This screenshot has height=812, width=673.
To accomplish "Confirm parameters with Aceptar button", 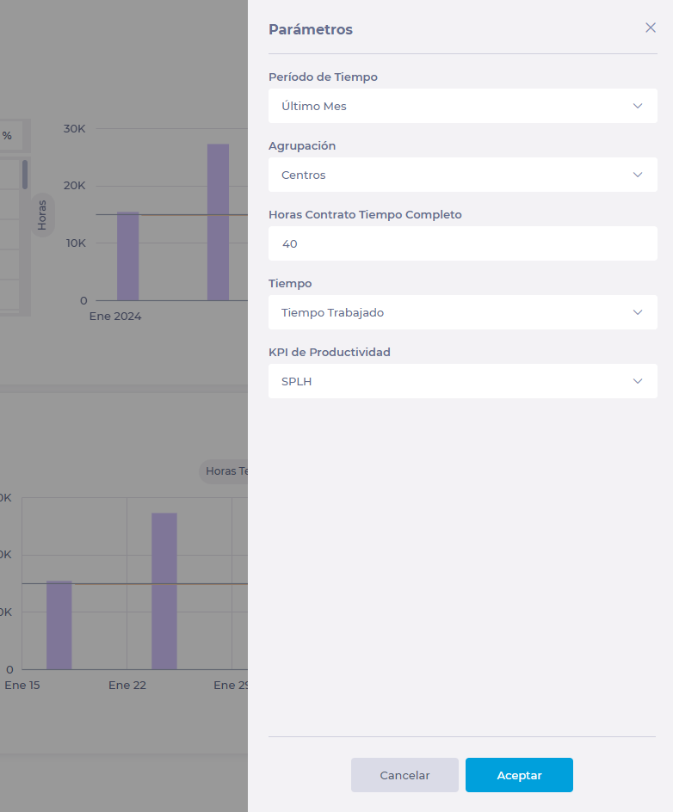I will [519, 775].
